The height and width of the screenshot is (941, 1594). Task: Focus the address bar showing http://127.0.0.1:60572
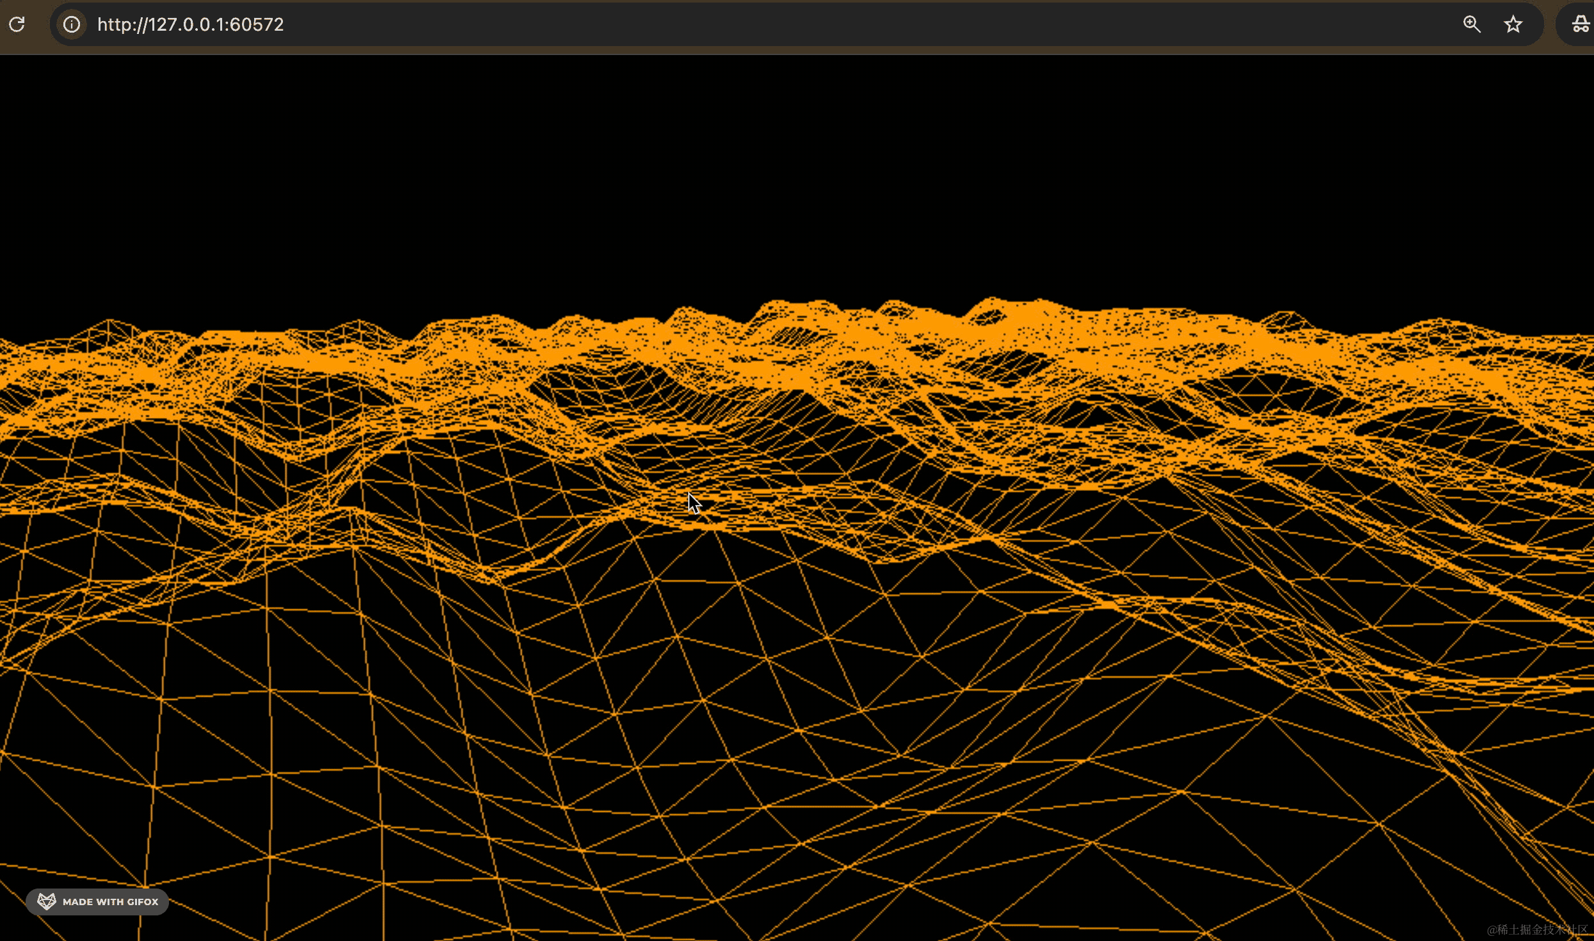pyautogui.click(x=796, y=24)
